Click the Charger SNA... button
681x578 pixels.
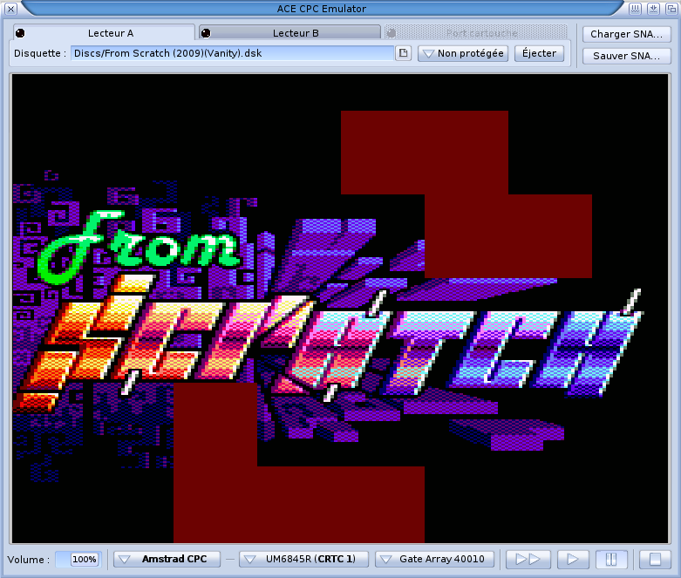pos(627,34)
